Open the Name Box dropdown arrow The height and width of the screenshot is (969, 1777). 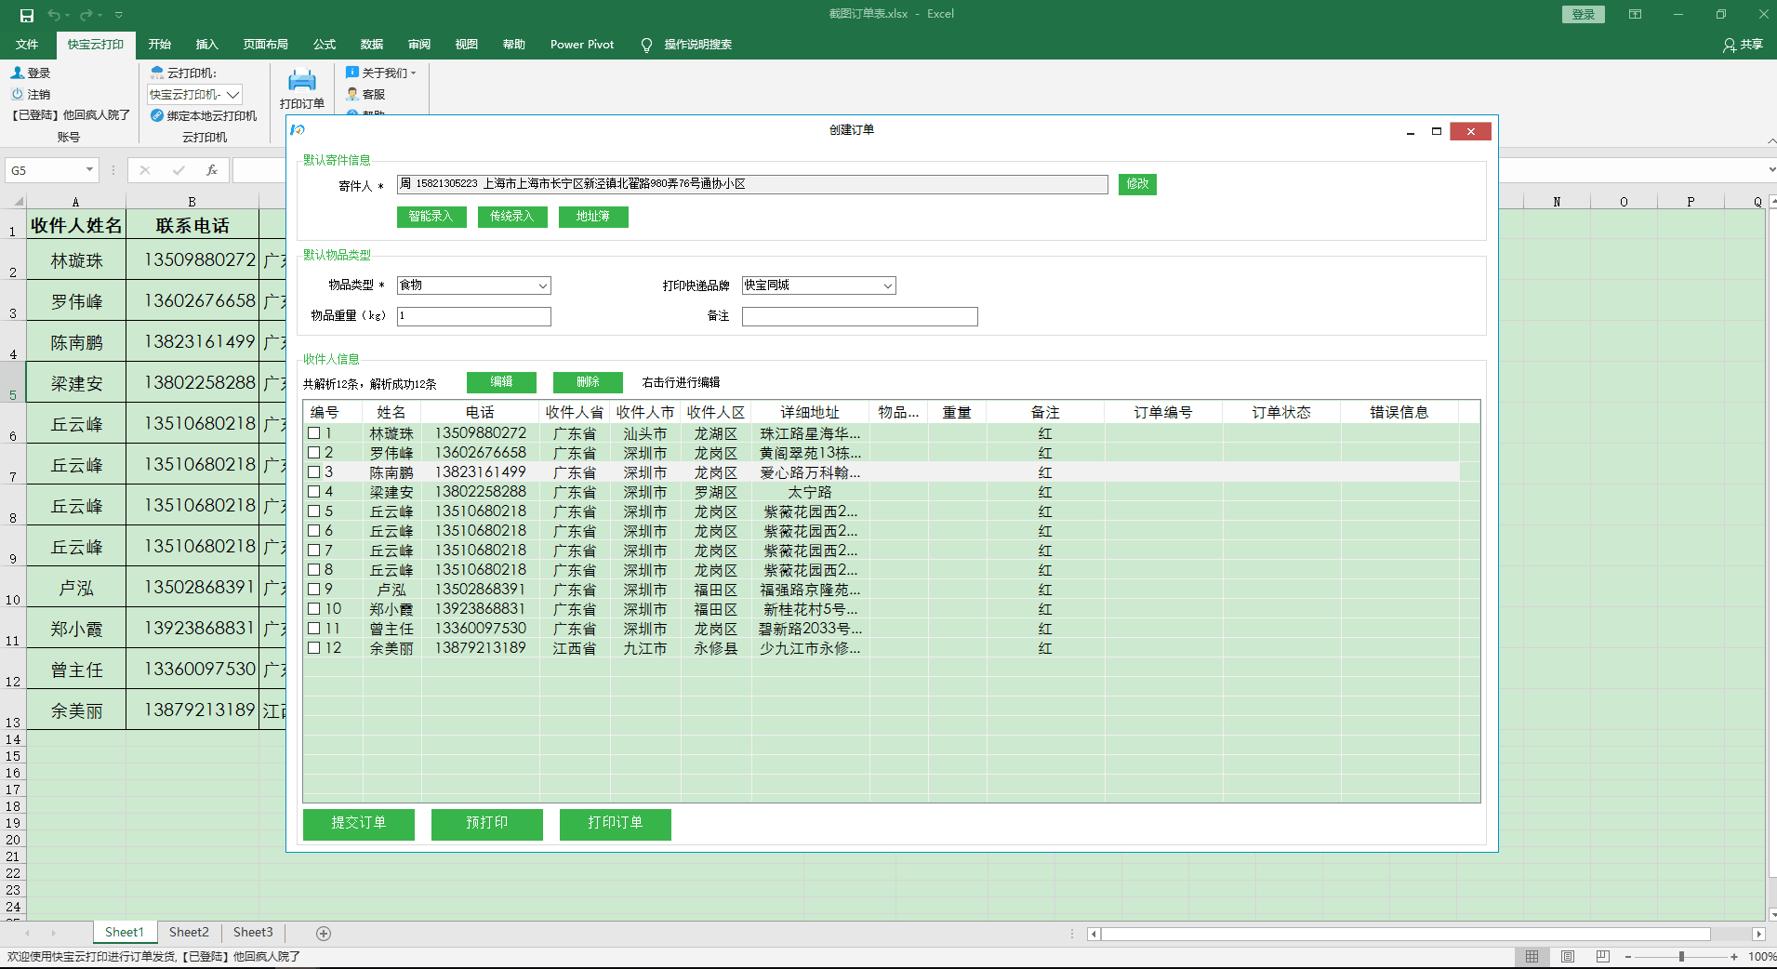point(89,170)
